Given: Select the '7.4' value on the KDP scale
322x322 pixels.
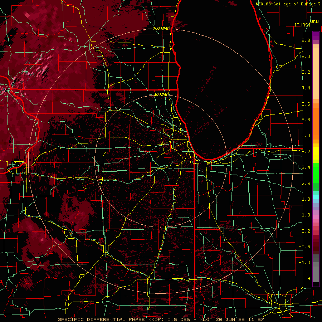Looking at the screenshot, I should (x=306, y=88).
